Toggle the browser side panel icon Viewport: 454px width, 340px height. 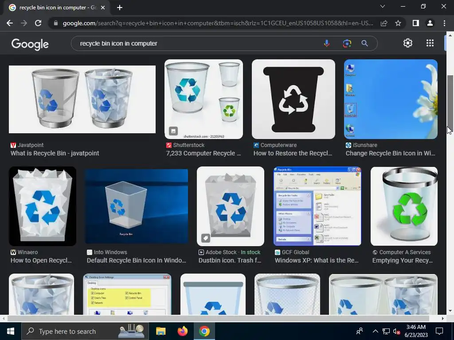pyautogui.click(x=416, y=23)
